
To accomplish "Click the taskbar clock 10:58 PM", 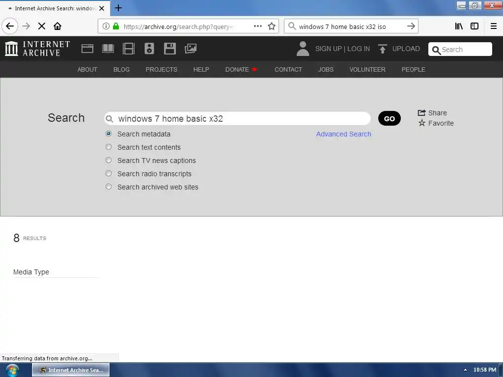I will point(485,370).
